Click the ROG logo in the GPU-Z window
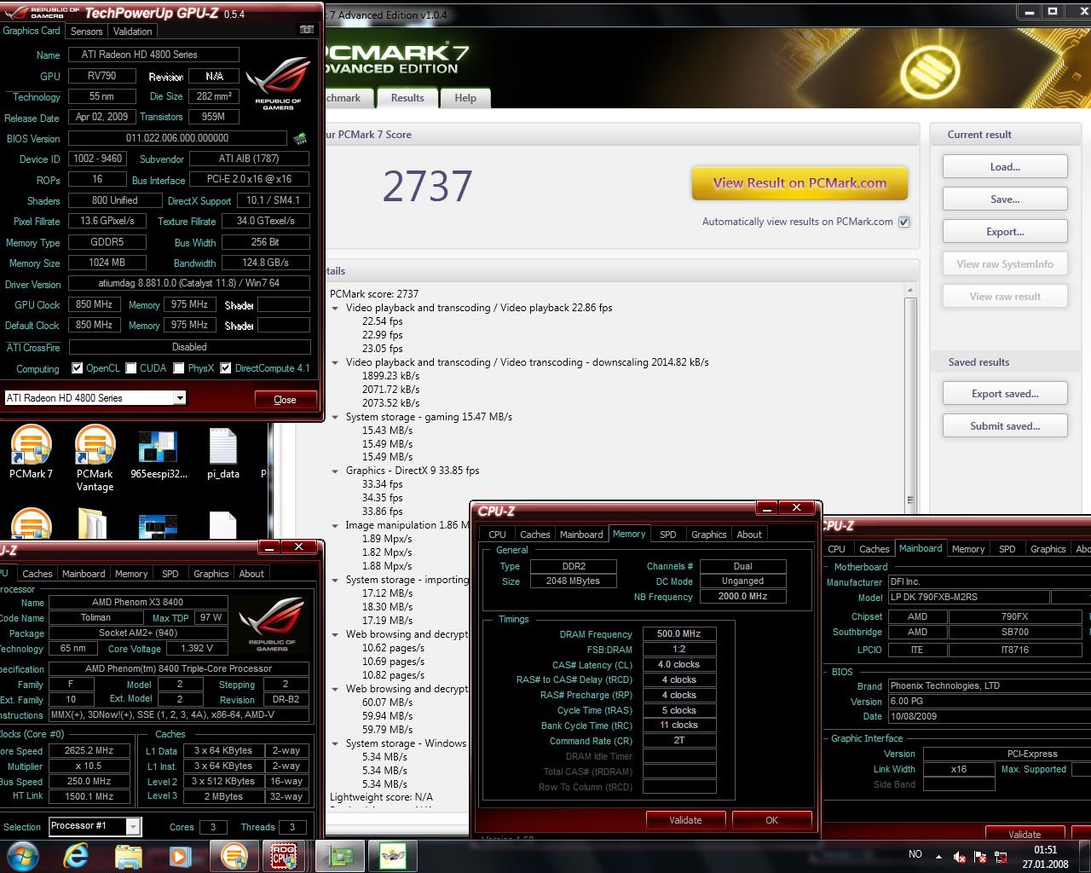The height and width of the screenshot is (873, 1091). (x=278, y=84)
